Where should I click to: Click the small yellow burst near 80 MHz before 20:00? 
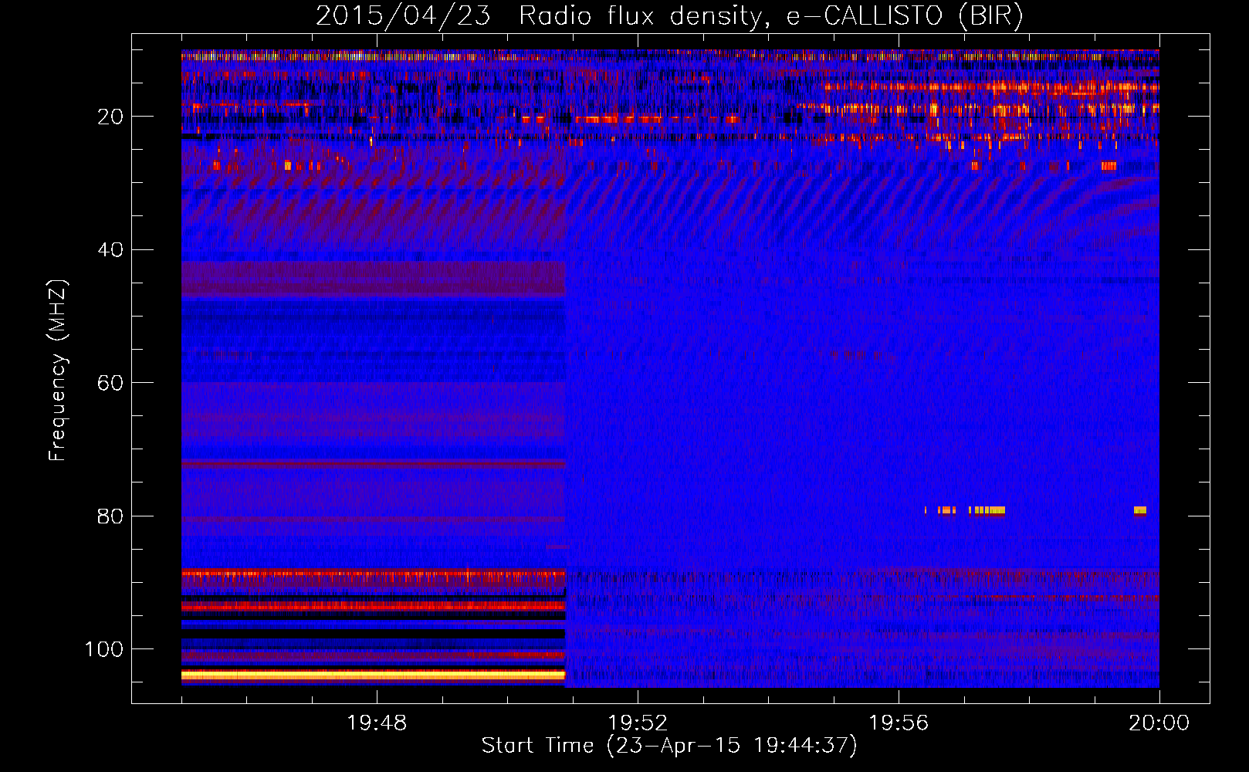(x=1140, y=510)
